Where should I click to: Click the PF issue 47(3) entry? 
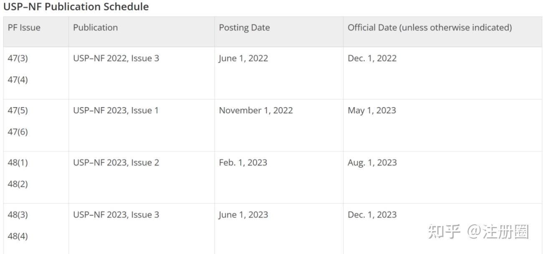[18, 58]
